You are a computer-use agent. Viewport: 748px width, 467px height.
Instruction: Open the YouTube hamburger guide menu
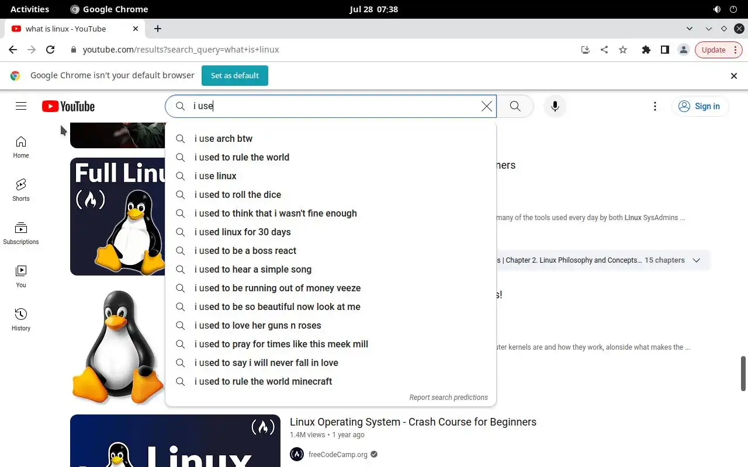pyautogui.click(x=21, y=106)
